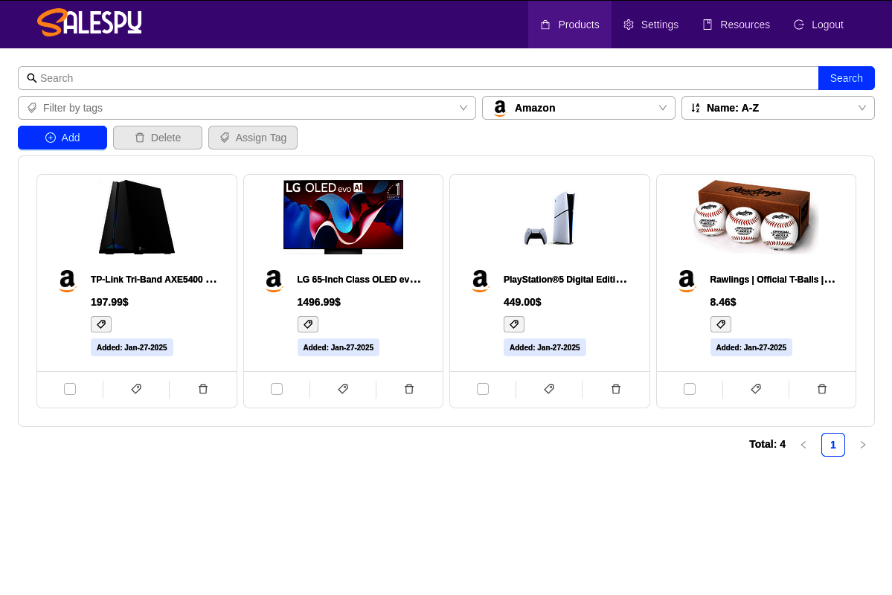Select page 1 in pagination

coord(832,445)
